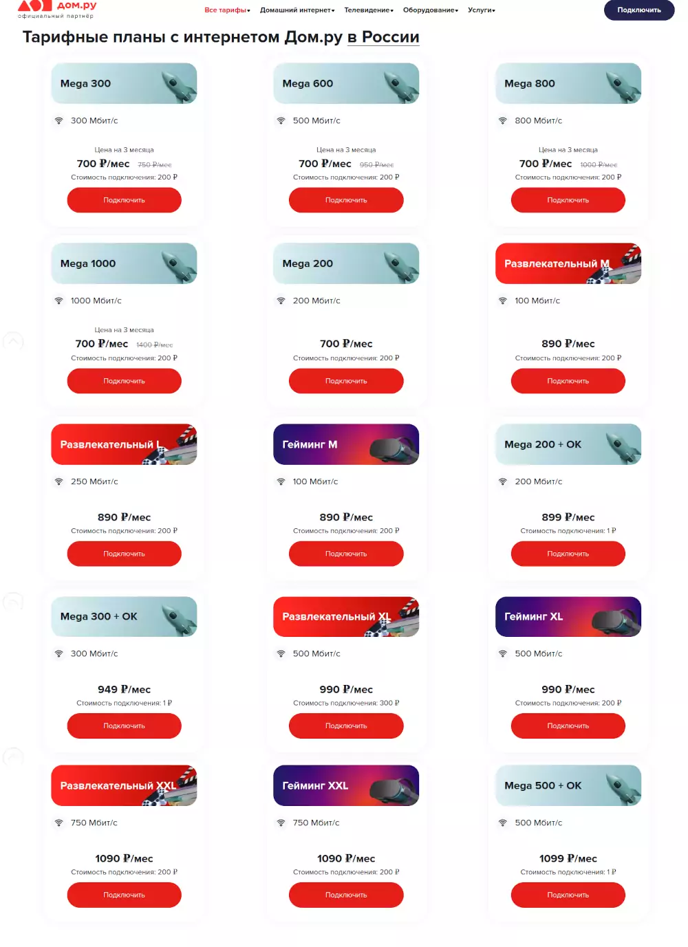Expand the Все тарифы dropdown menu
Image resolution: width=688 pixels, height=947 pixels.
tap(227, 10)
